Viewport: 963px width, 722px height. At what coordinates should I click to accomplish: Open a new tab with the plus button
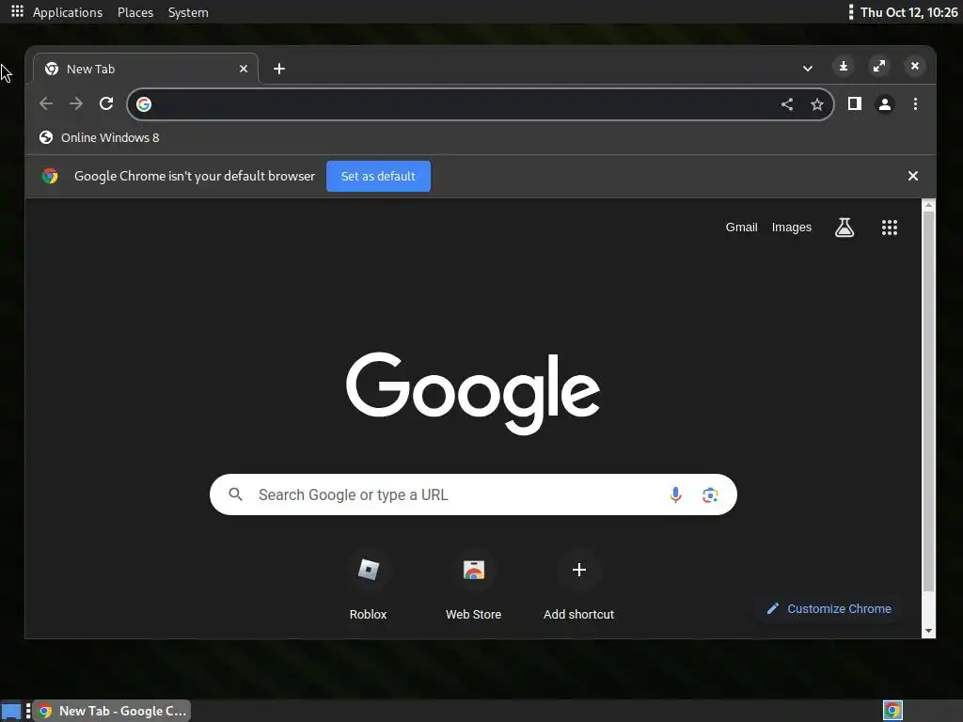click(278, 69)
